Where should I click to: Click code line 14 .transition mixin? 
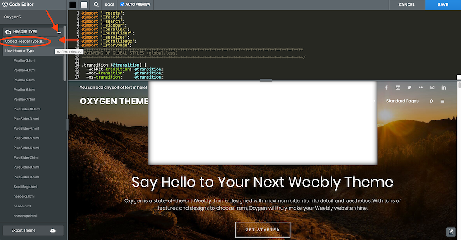point(114,65)
